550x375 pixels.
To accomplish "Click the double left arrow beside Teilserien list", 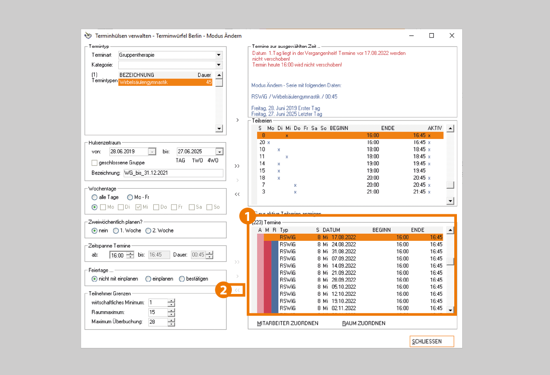I will click(237, 194).
